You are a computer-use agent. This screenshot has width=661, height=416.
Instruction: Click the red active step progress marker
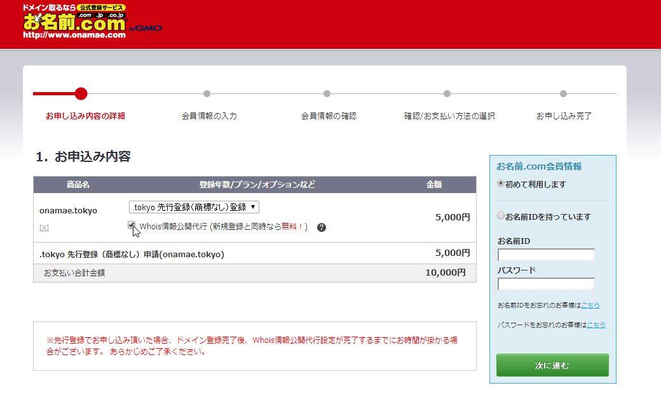pos(81,93)
